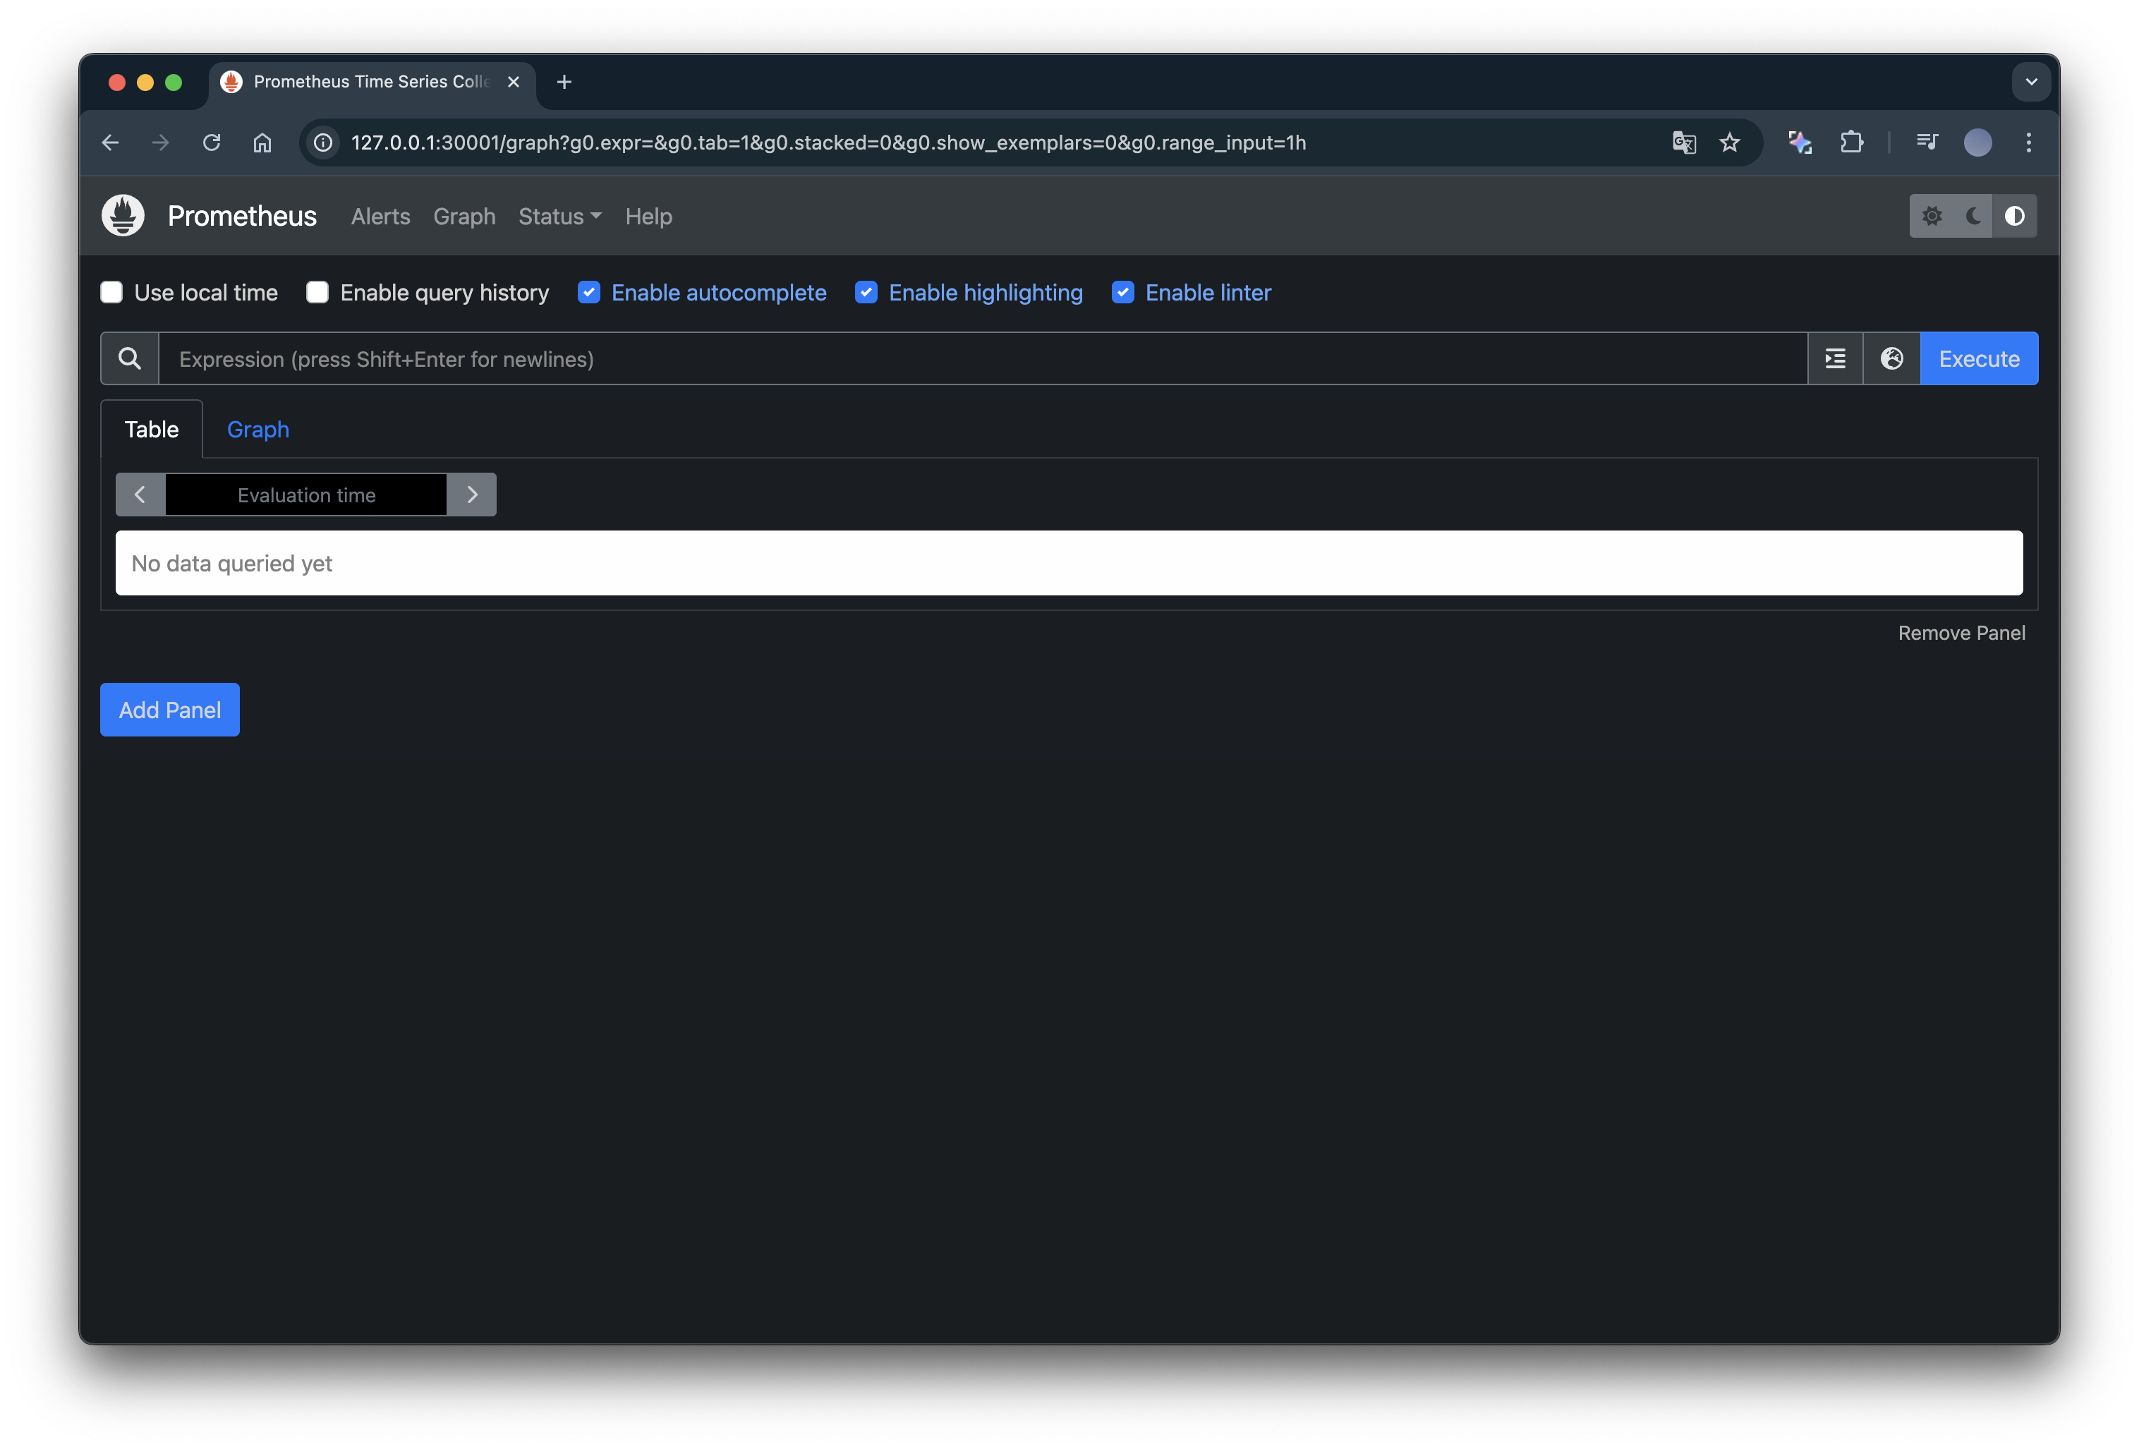2139x1449 pixels.
Task: Focus the Expression input field
Action: (x=981, y=359)
